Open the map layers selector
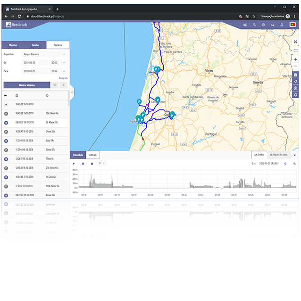The image size is (301, 301). click(x=295, y=51)
